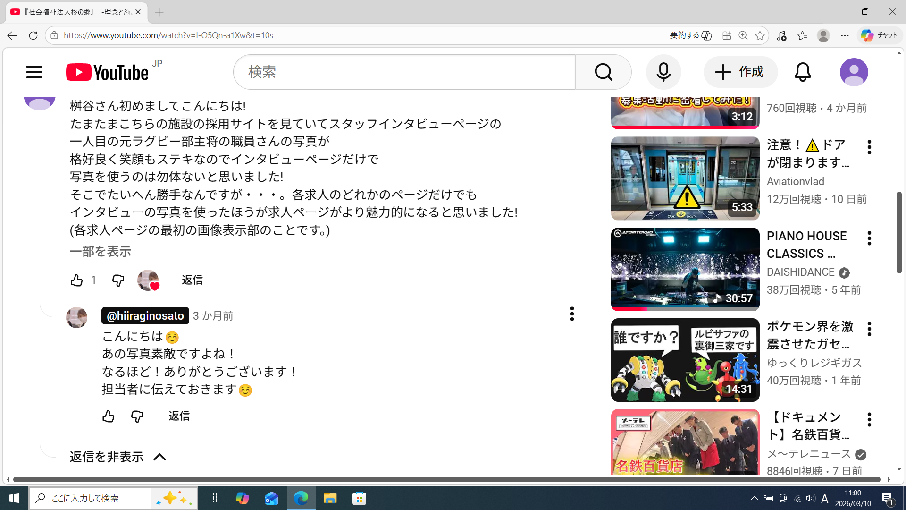The width and height of the screenshot is (906, 510).
Task: Open YouTube notifications bell
Action: click(802, 72)
